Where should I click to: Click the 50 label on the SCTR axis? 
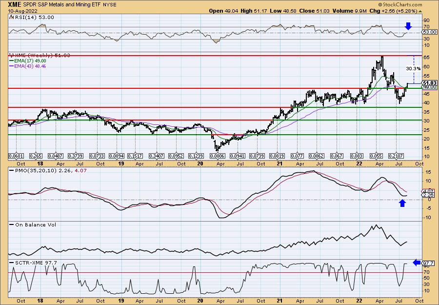tap(426, 278)
